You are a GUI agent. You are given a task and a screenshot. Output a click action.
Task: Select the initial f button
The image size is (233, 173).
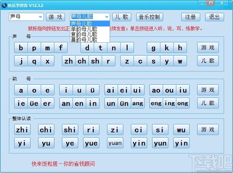pos(61,47)
